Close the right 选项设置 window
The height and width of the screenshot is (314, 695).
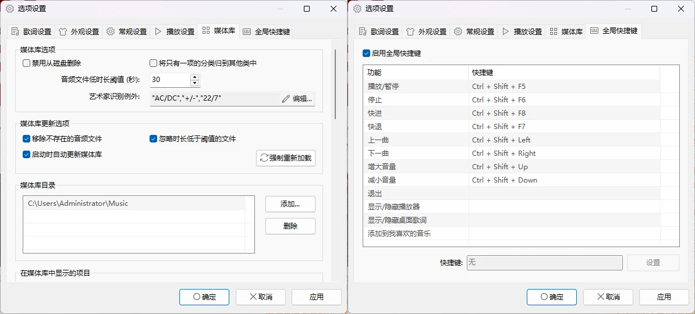coord(681,9)
